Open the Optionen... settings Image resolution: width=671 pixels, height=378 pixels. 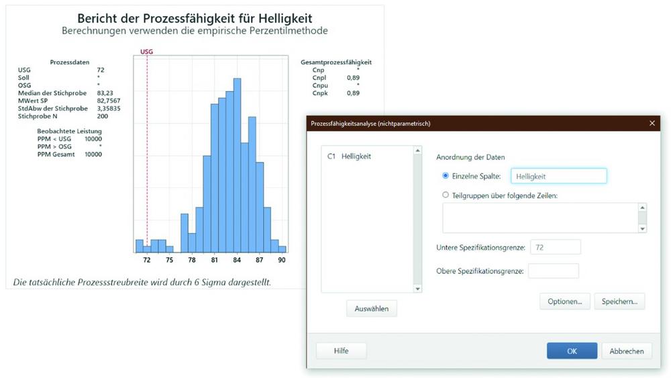564,301
